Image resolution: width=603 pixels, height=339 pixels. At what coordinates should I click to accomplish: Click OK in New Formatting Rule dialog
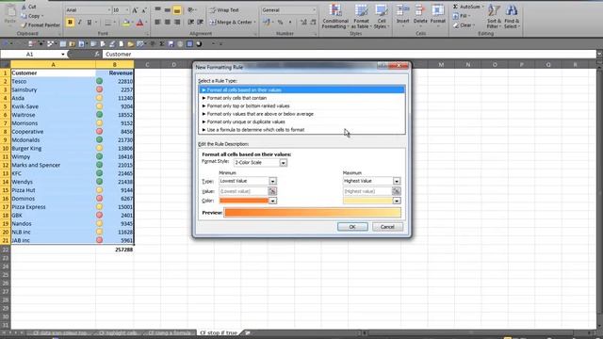coord(352,227)
